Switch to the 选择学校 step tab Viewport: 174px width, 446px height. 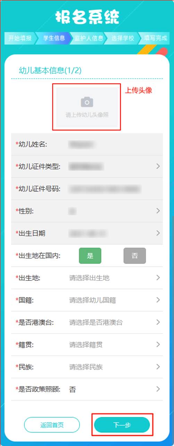coord(123,38)
